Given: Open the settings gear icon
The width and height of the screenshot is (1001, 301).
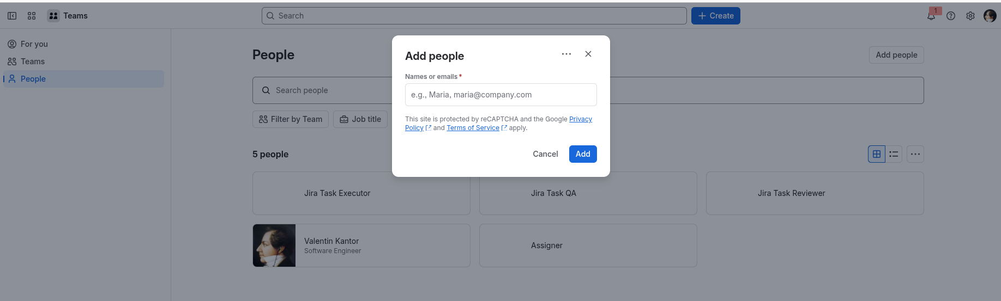Looking at the screenshot, I should tap(970, 16).
